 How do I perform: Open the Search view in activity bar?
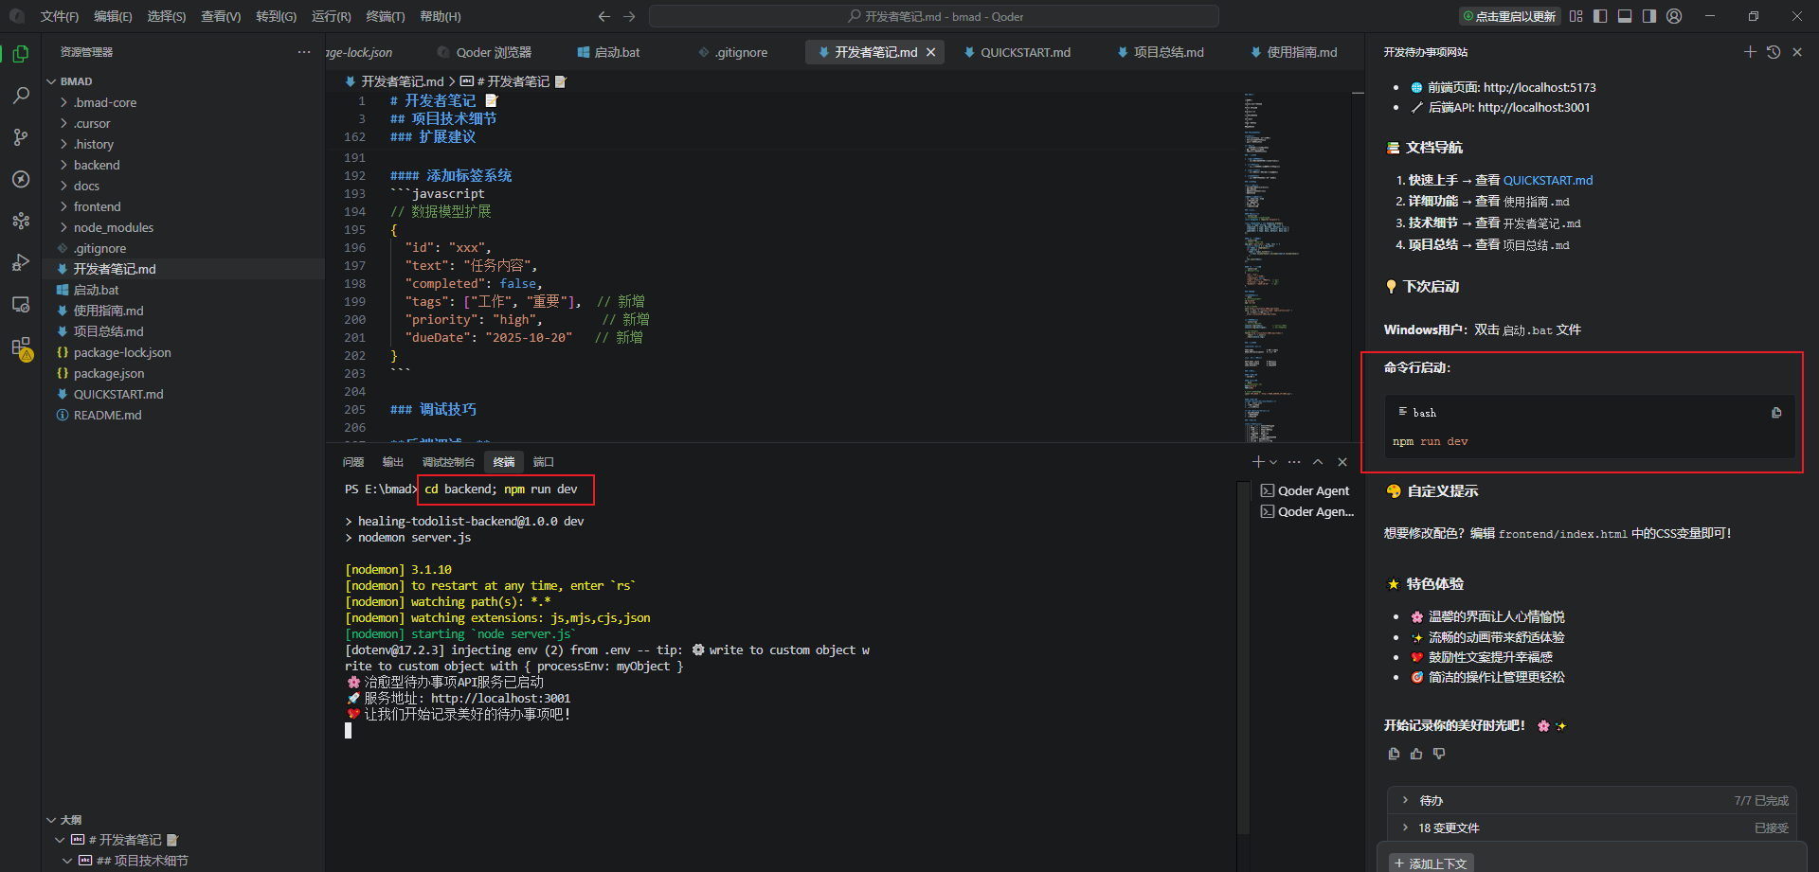[21, 96]
